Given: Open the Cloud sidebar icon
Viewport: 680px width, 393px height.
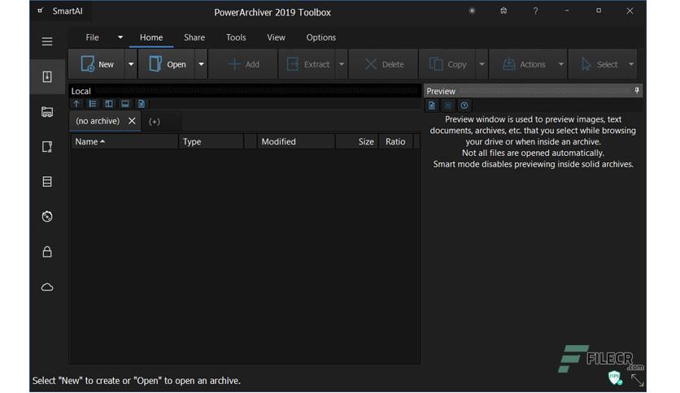Looking at the screenshot, I should tap(47, 287).
